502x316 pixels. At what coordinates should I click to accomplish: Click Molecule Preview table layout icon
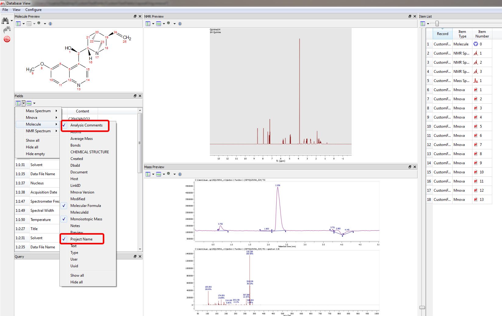[18, 23]
